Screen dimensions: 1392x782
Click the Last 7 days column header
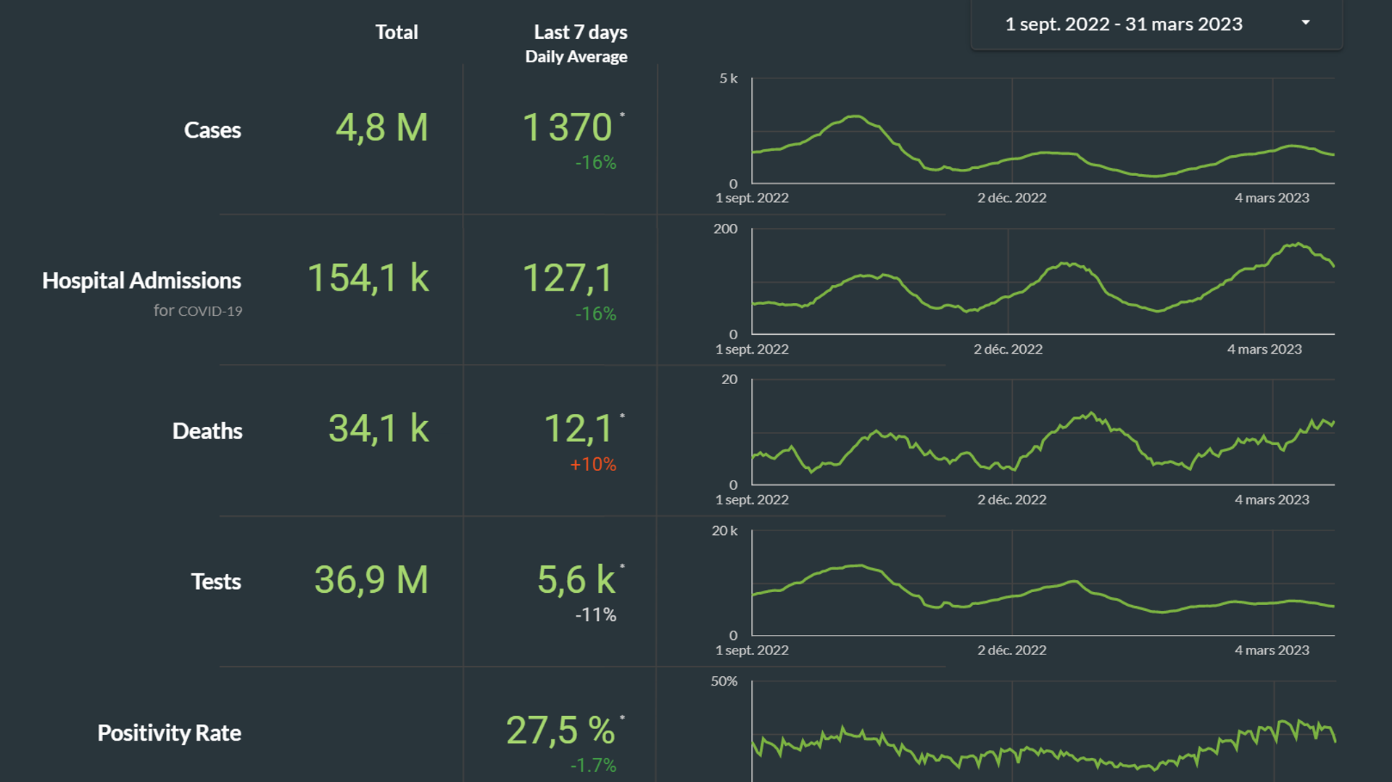[x=580, y=33]
